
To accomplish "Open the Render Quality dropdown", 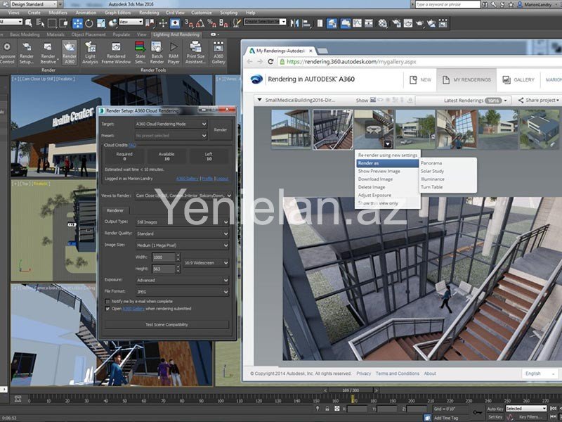I will pyautogui.click(x=182, y=234).
